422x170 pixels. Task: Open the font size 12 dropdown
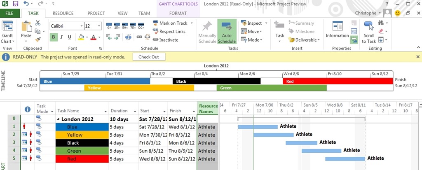99,26
